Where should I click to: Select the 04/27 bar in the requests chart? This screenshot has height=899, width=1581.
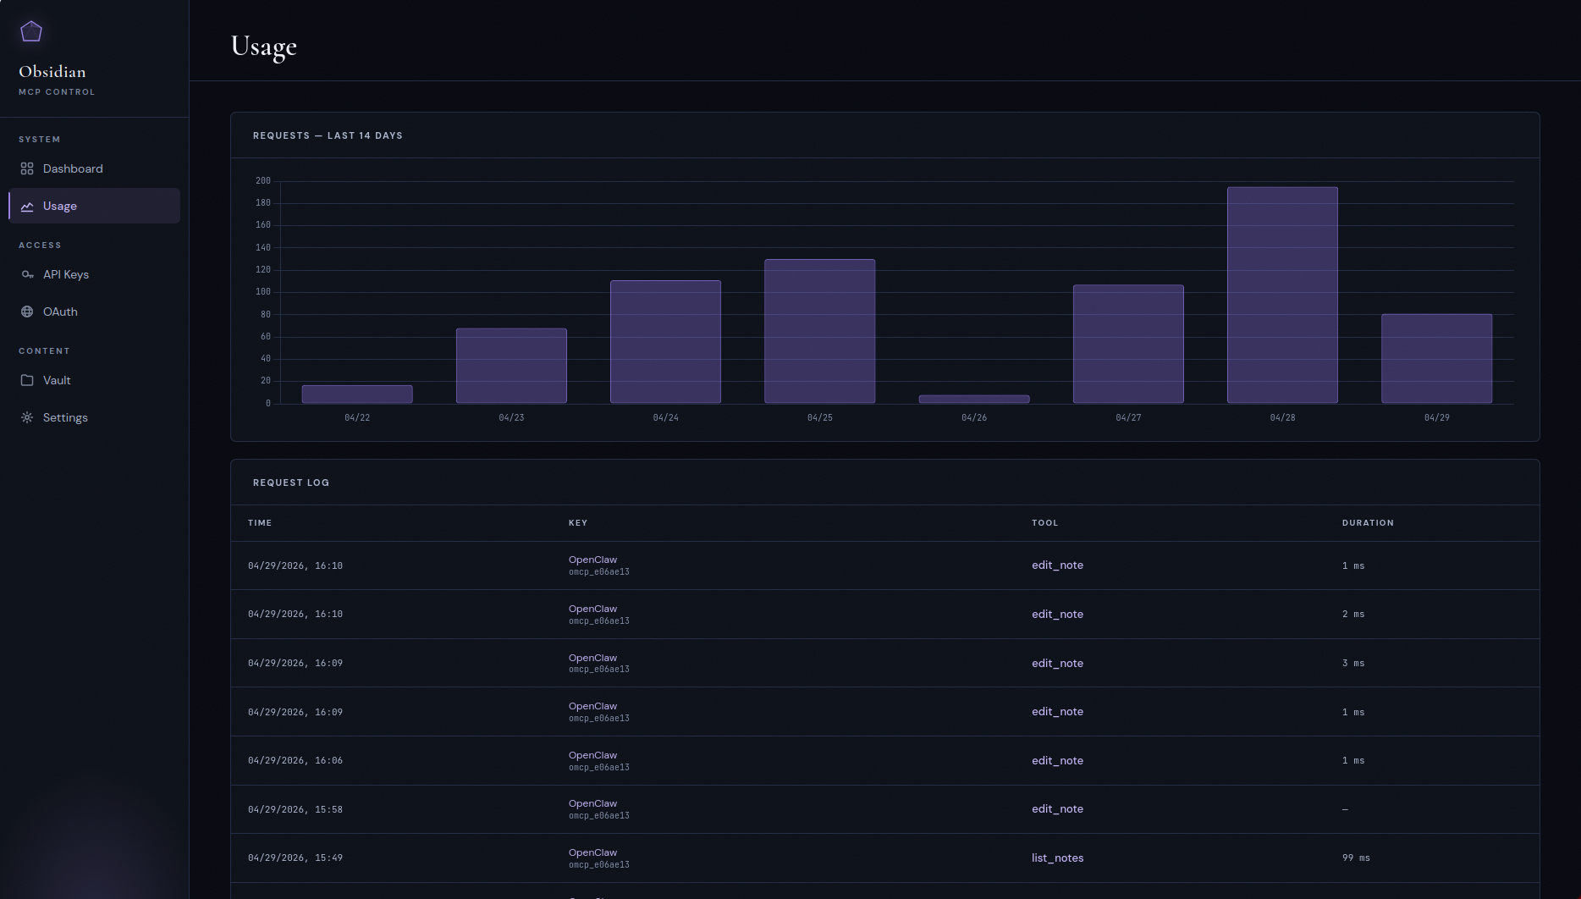[x=1128, y=344]
